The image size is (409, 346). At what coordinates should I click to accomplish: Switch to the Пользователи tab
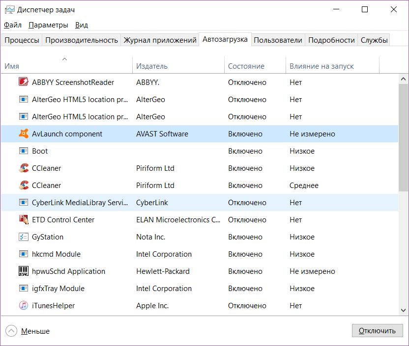pos(278,40)
